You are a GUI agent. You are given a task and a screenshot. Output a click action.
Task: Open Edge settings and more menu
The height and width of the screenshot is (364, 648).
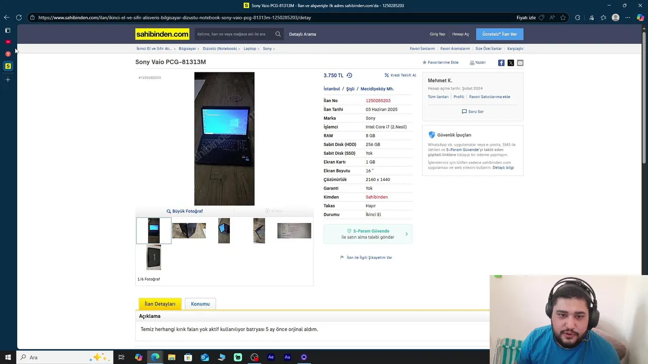(x=628, y=17)
